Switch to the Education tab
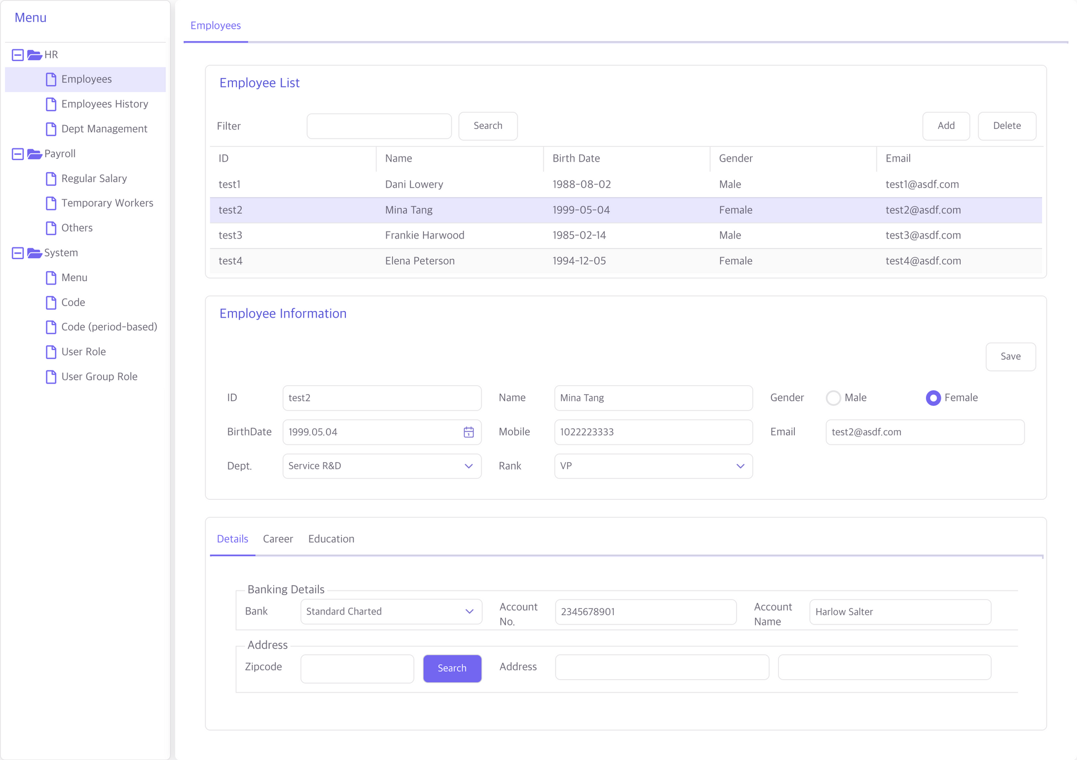Viewport: 1077px width, 760px height. point(331,539)
